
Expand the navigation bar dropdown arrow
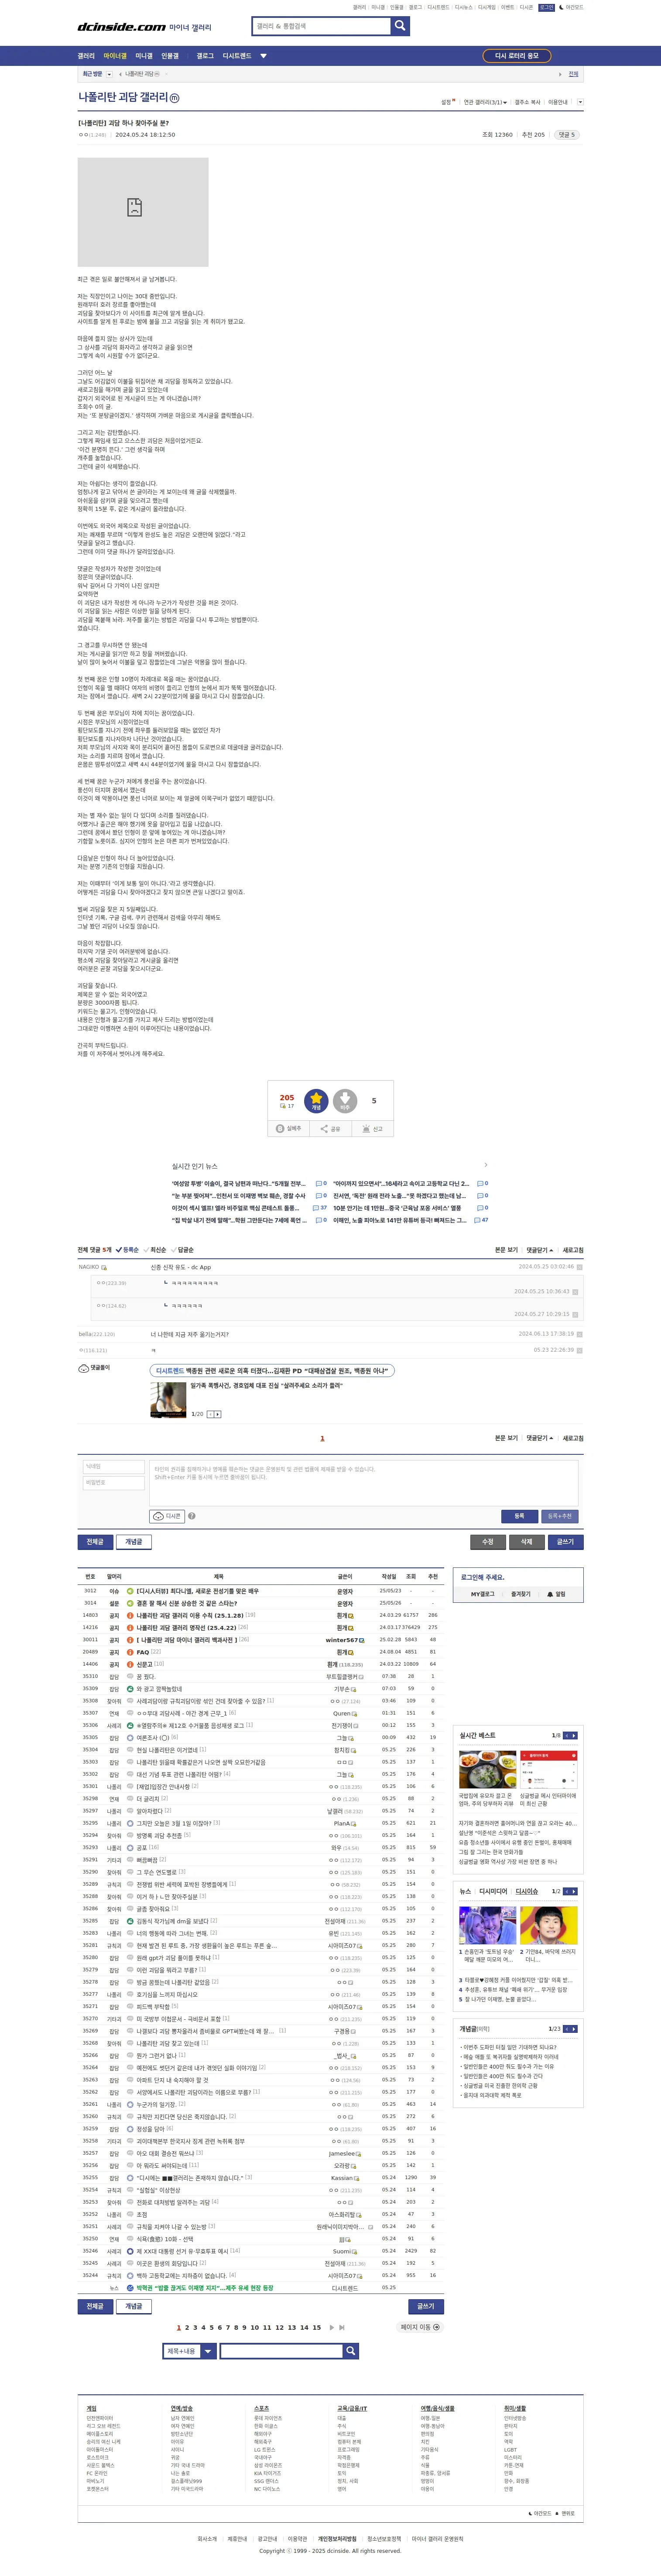point(264,56)
